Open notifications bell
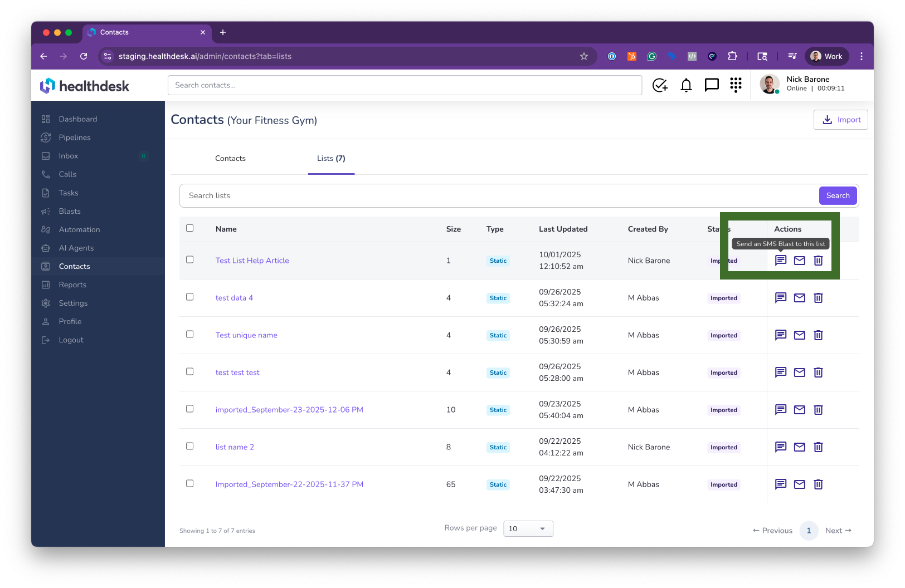 (x=686, y=85)
